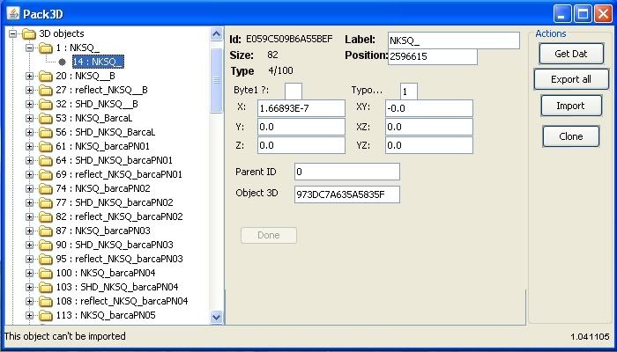Select tree row 113 : NKSQ_barcaPN05
This screenshot has height=352, width=617.
[106, 315]
